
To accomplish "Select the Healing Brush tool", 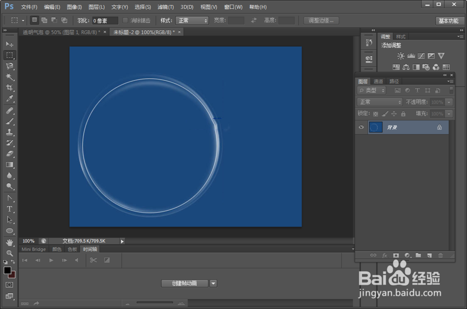I will [9, 110].
